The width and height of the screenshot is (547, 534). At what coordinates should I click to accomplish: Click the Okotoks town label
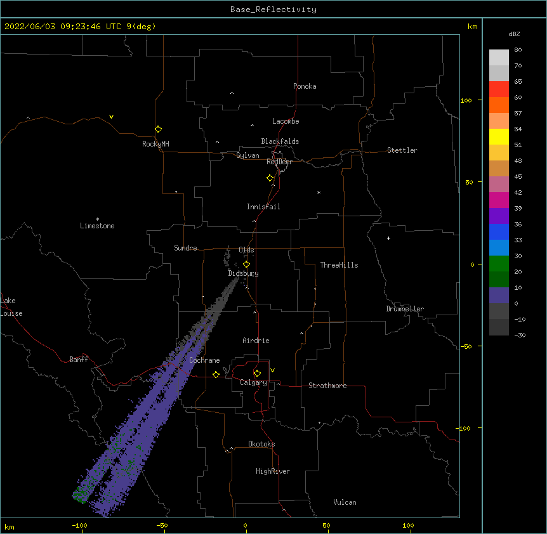coord(261,444)
